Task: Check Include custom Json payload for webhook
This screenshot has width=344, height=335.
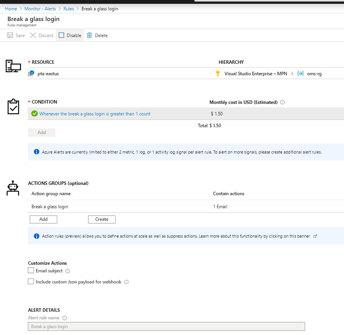Action: point(31,282)
